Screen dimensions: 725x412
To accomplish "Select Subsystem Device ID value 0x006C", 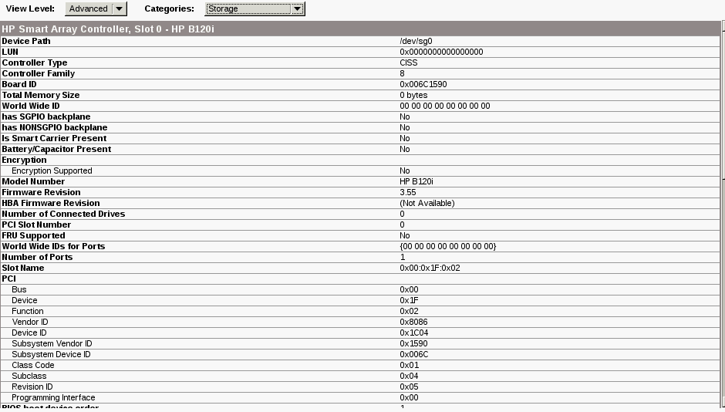I will click(x=414, y=354).
